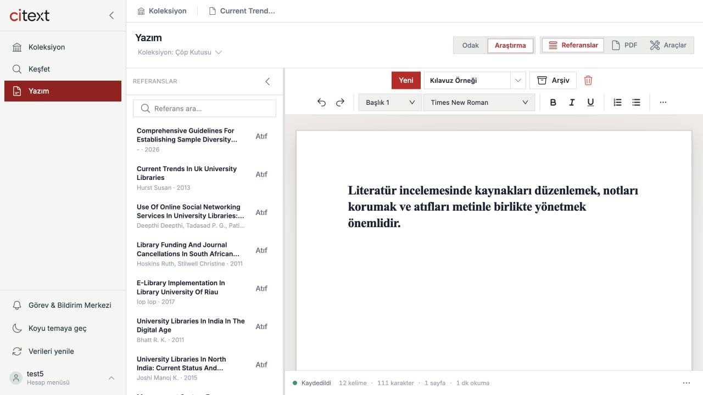Toggle the Referanslar panel button
This screenshot has height=395, width=703.
[x=573, y=45]
